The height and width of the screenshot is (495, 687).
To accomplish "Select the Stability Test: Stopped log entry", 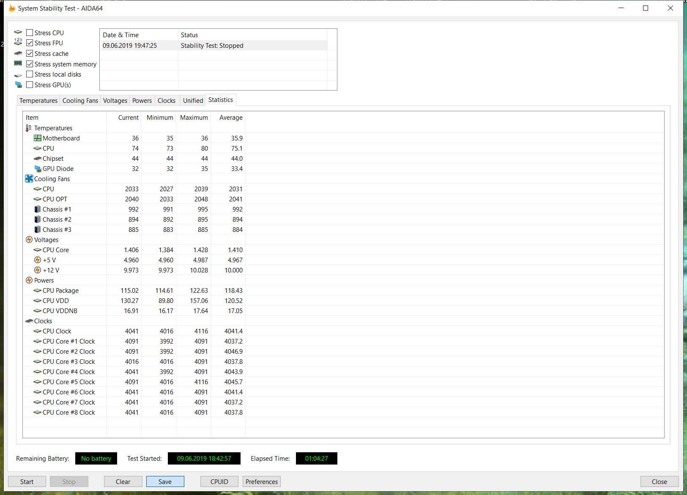I will click(x=213, y=45).
